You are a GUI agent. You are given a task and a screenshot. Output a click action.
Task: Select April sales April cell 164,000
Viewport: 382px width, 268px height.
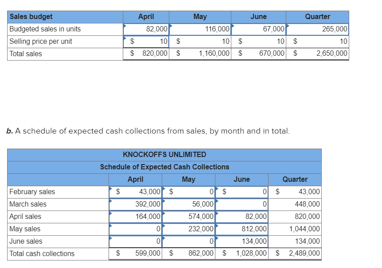pyautogui.click(x=136, y=217)
